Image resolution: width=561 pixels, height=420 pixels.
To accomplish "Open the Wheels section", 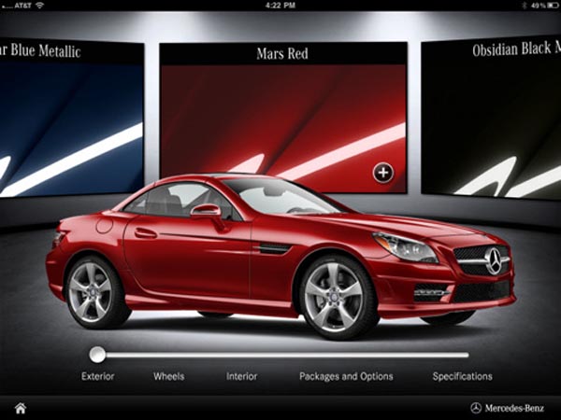I will coord(168,377).
